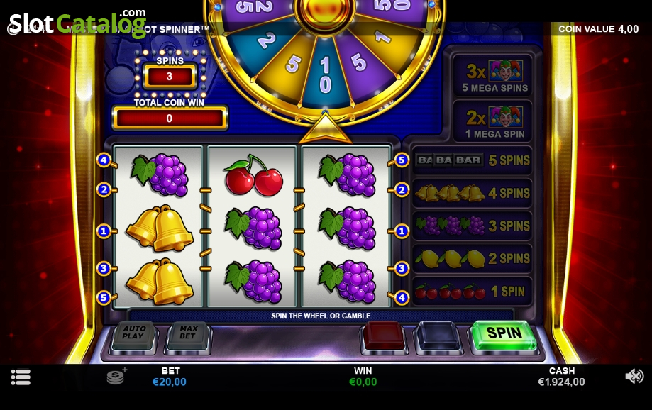Click the bells symbol in left reel center
Screen dimensions: 652x410
(x=159, y=228)
